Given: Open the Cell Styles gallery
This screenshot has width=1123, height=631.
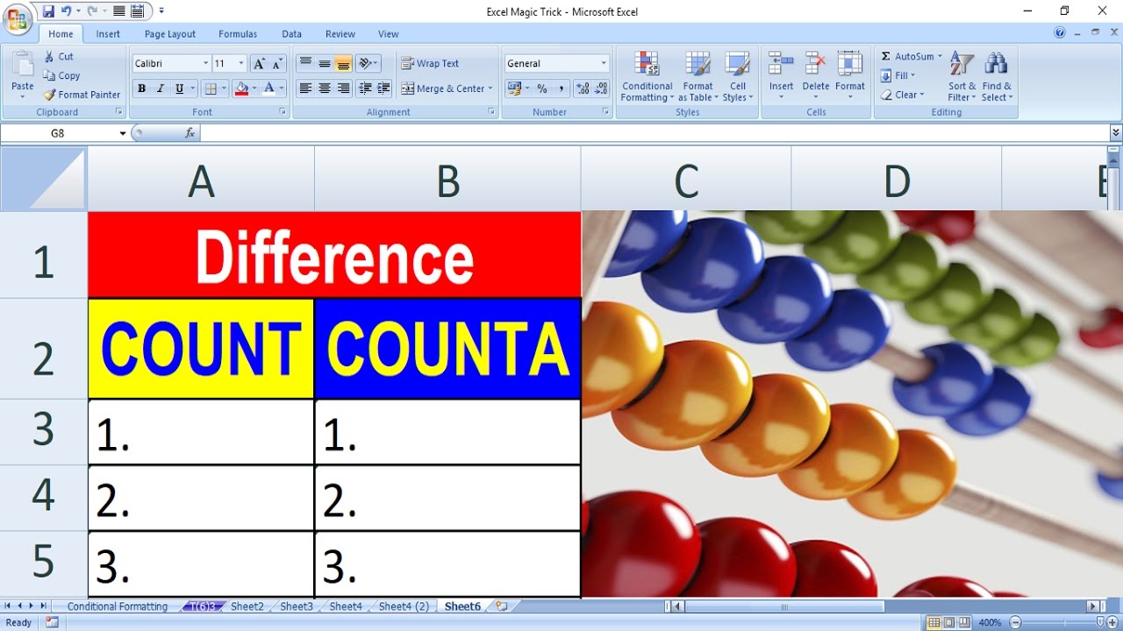Looking at the screenshot, I should coord(738,76).
